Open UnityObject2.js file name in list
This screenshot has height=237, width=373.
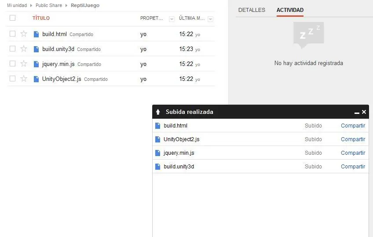point(62,79)
